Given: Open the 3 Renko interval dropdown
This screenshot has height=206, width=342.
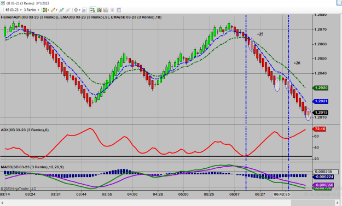Looking at the screenshot, I should coord(31,10).
